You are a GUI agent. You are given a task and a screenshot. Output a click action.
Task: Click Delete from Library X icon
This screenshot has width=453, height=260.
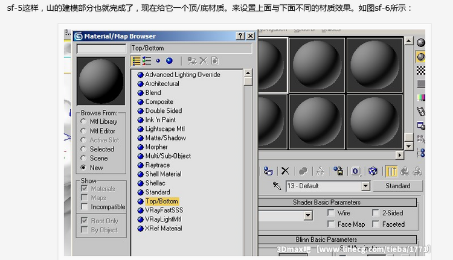point(204,61)
